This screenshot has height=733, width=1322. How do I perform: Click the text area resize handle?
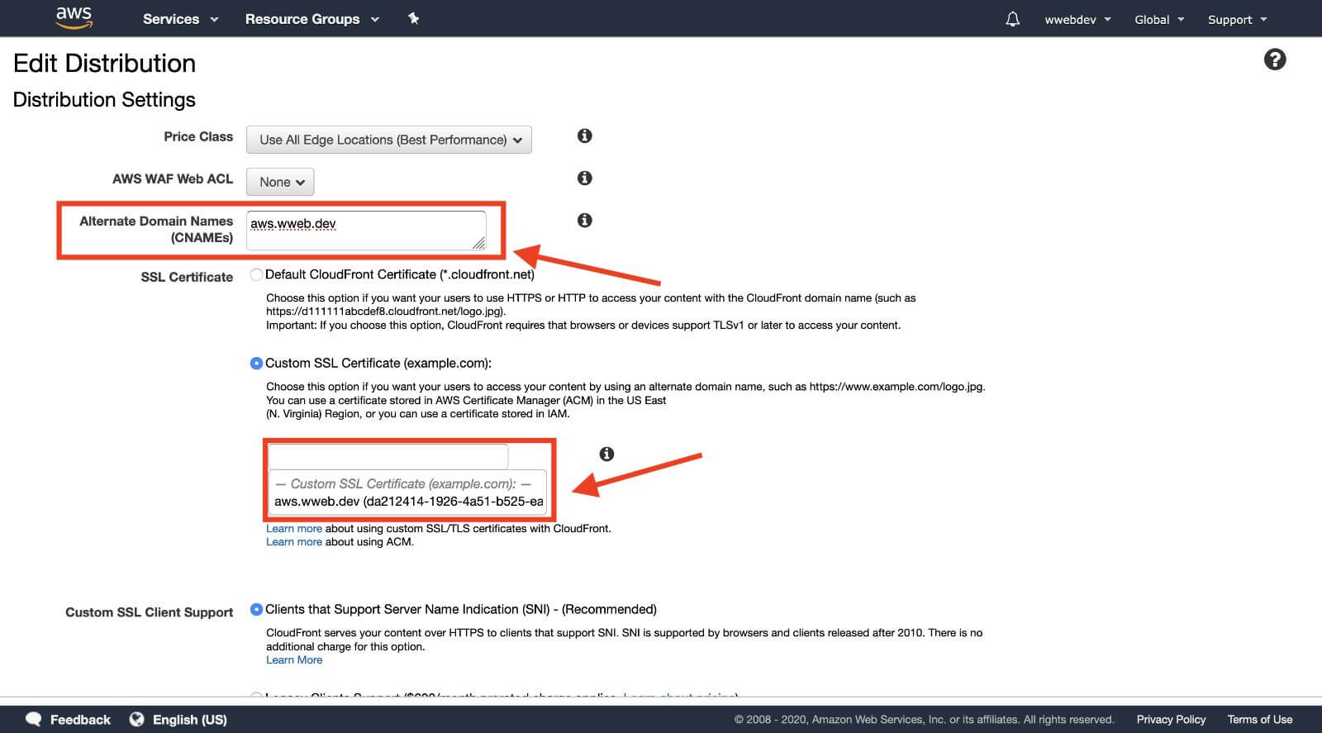point(479,243)
